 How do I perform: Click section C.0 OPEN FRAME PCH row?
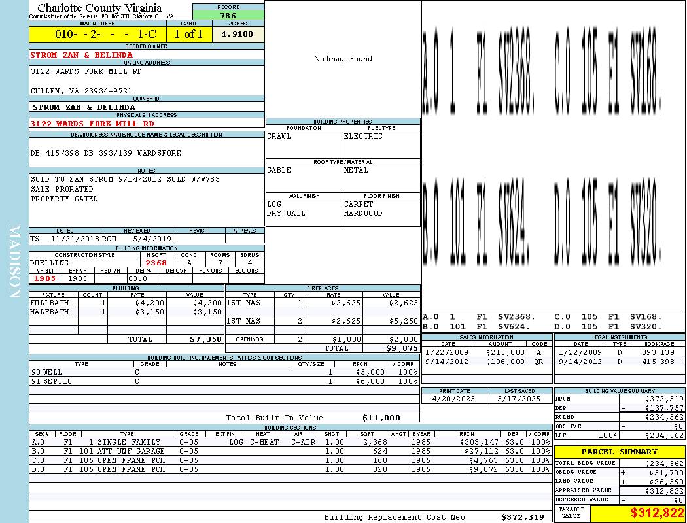[291, 460]
